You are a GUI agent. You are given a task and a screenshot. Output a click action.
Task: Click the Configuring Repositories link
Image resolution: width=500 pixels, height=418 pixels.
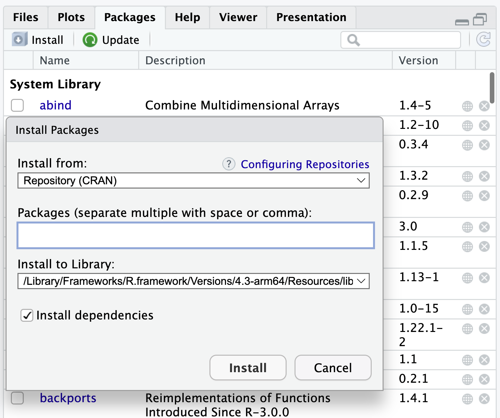305,164
